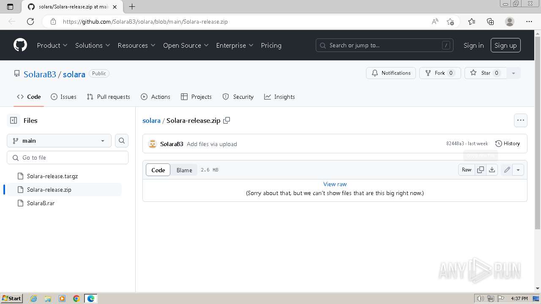The image size is (541, 304).
Task: Click the Notifications button
Action: [x=391, y=73]
